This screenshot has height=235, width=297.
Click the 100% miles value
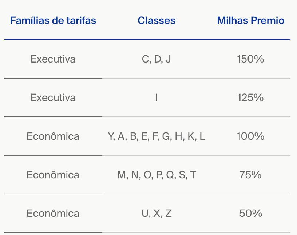click(250, 136)
